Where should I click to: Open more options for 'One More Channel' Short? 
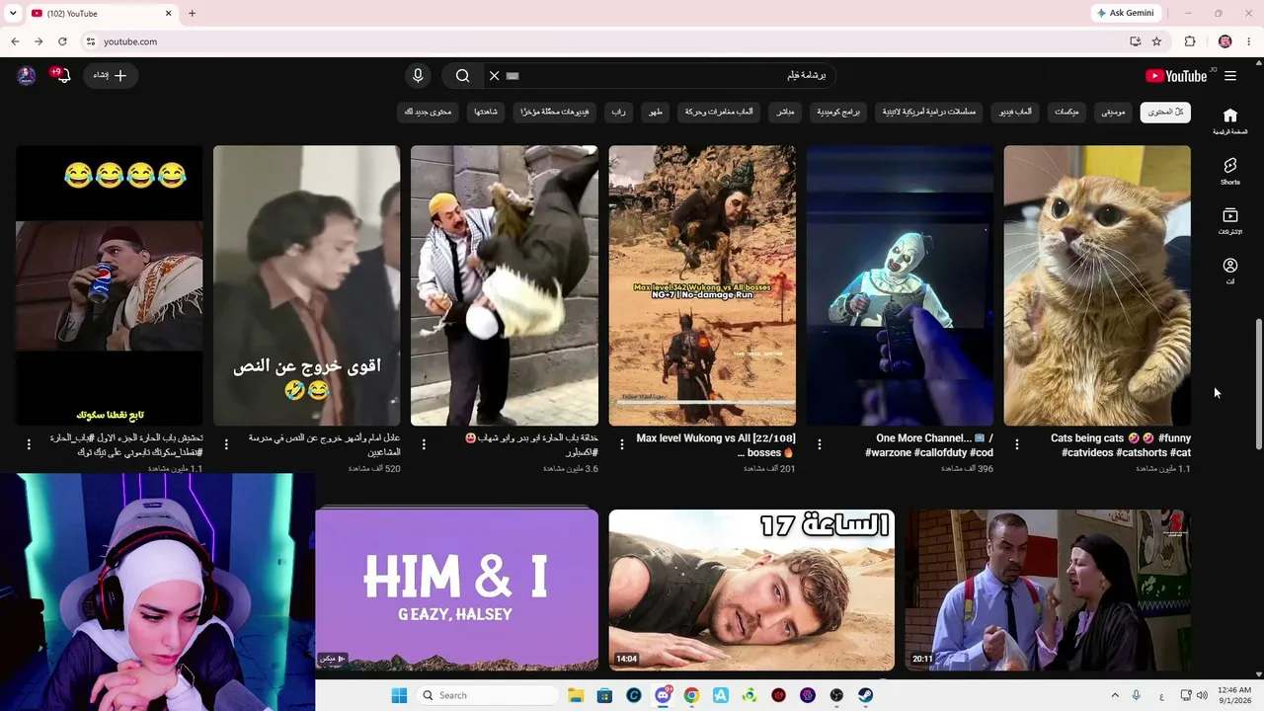(819, 445)
